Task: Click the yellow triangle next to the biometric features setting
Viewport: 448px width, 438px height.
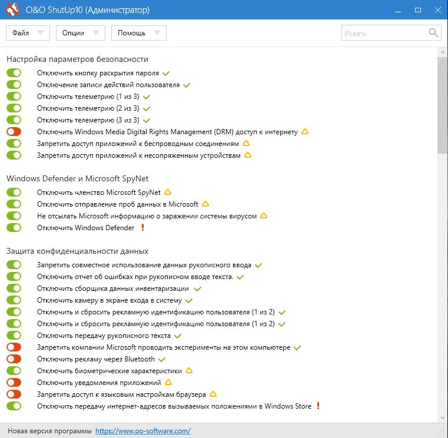Action: [189, 371]
